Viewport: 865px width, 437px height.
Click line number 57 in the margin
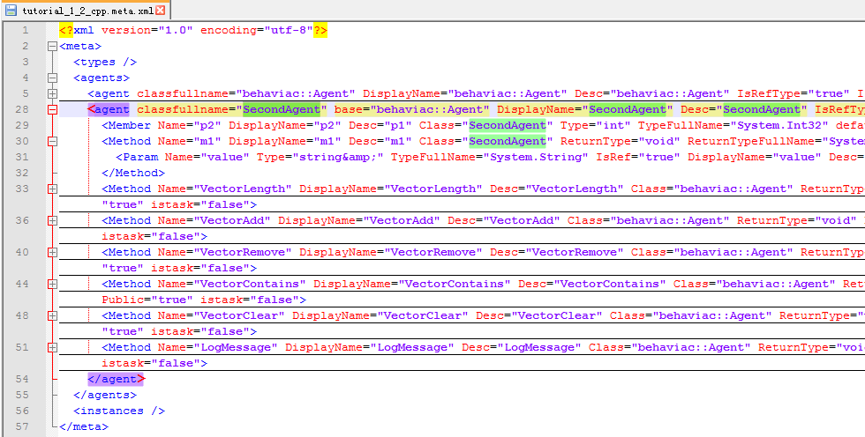[x=22, y=426]
